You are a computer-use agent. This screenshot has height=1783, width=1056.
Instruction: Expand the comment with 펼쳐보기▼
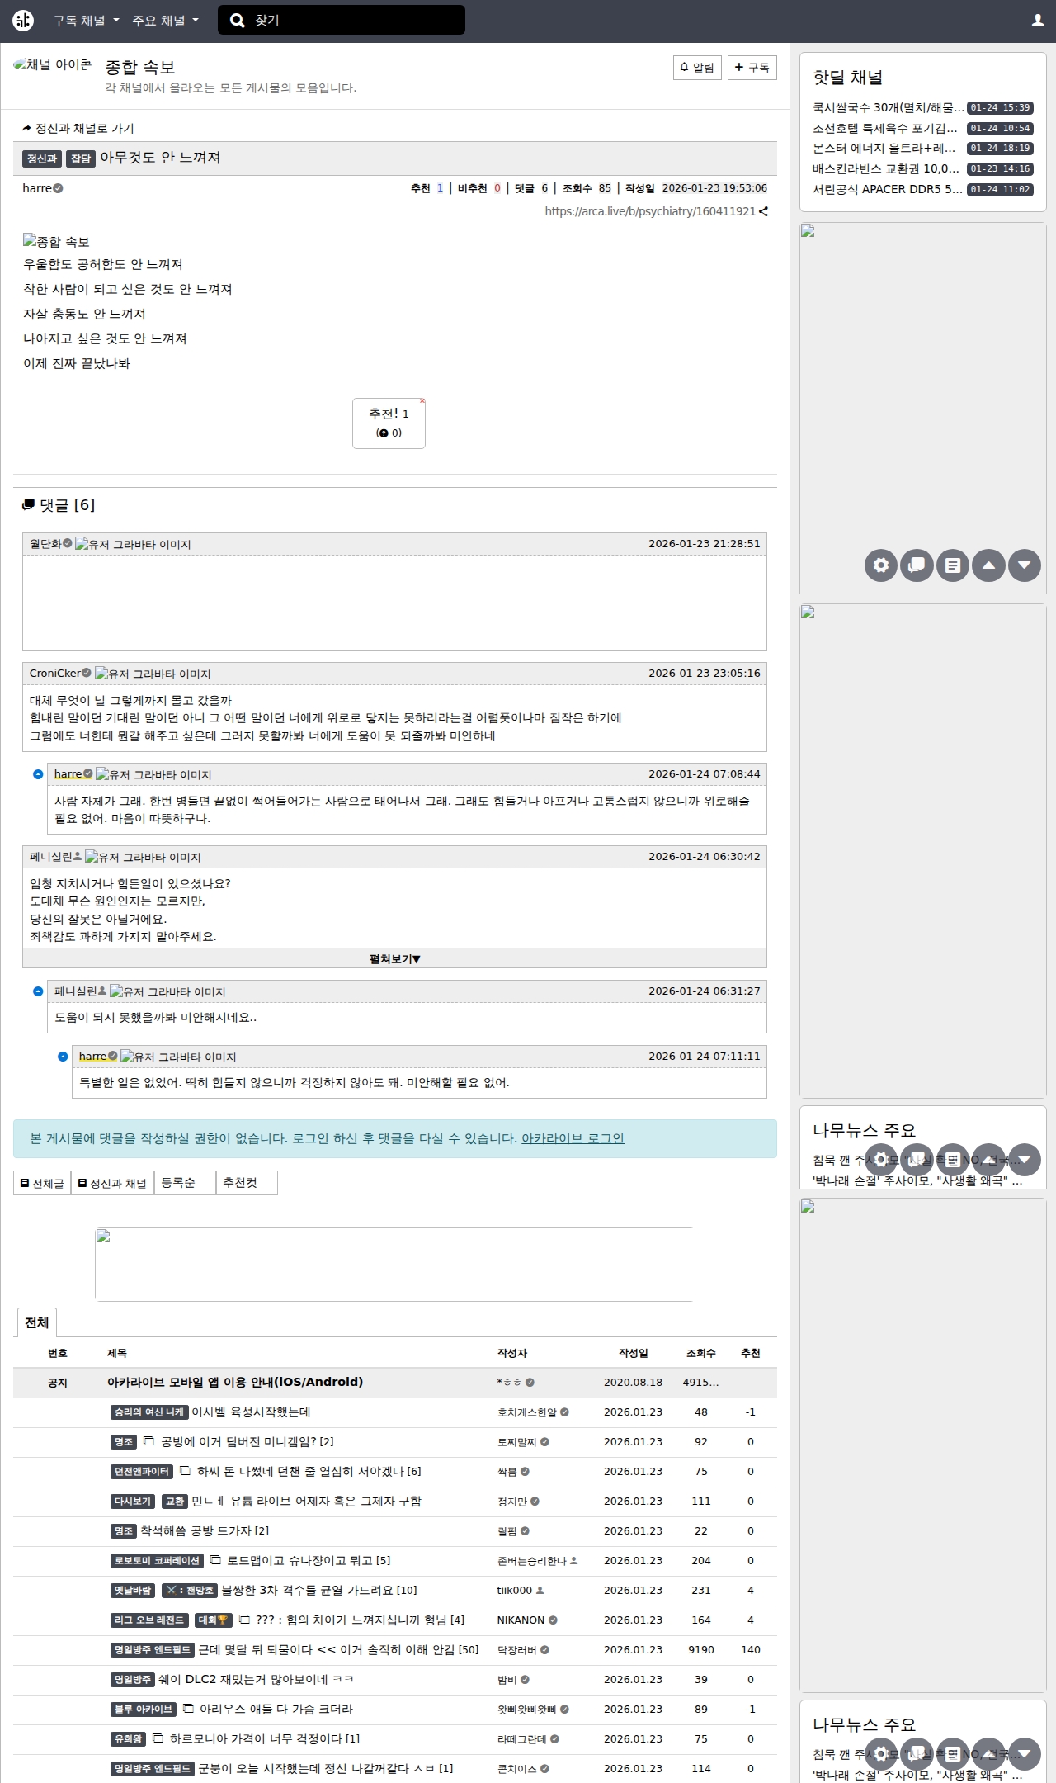(394, 959)
